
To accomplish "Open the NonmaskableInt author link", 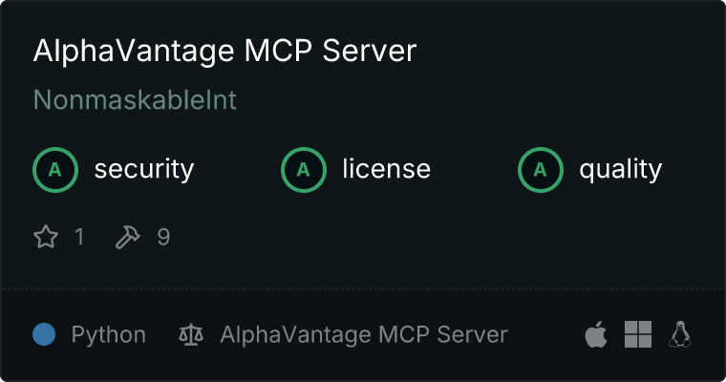I will (x=135, y=99).
